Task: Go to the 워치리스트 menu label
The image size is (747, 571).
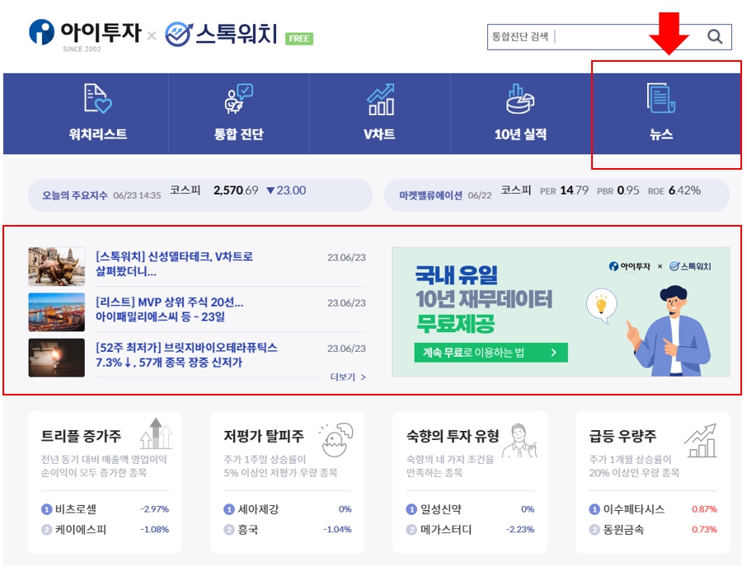Action: tap(97, 134)
